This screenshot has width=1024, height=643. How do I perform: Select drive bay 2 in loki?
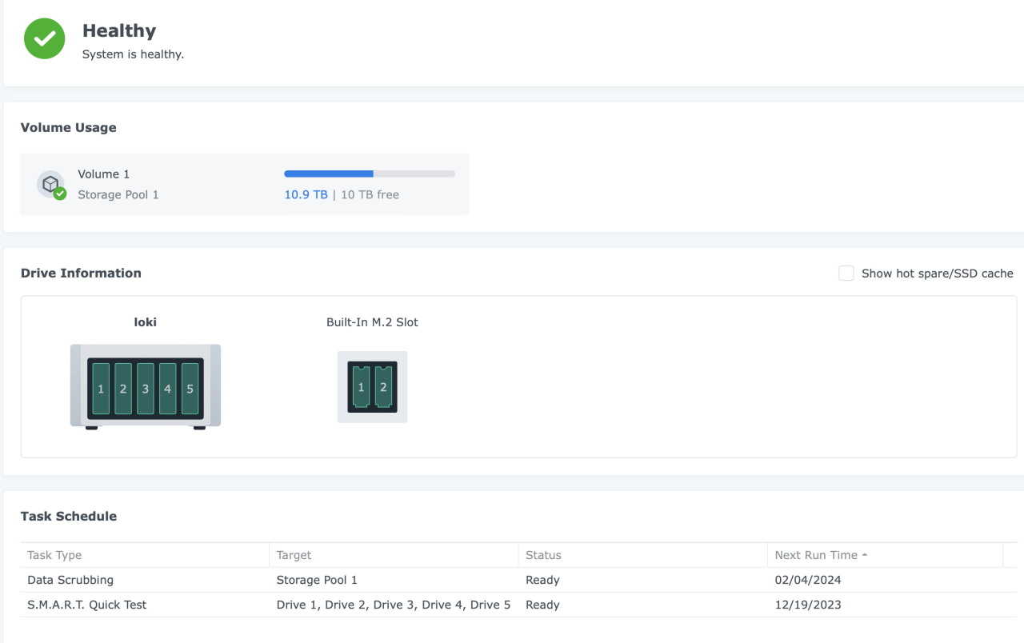pyautogui.click(x=123, y=389)
